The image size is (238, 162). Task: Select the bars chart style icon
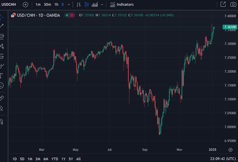[x=79, y=4]
